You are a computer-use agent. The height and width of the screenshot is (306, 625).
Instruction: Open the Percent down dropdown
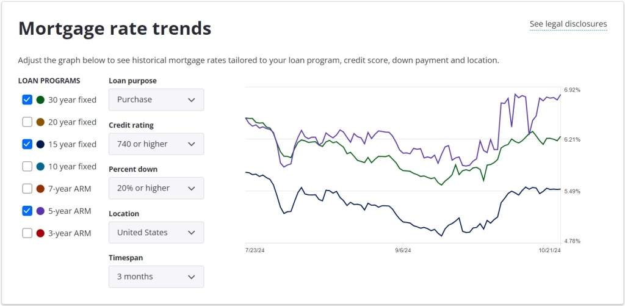[x=156, y=188]
